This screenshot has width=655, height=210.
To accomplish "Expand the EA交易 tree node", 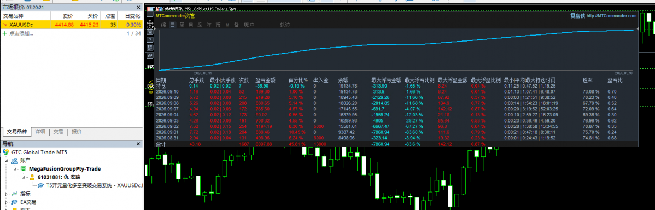I will pos(7,202).
